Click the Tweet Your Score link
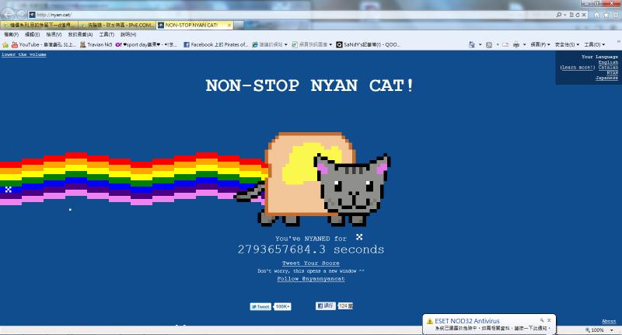 click(310, 263)
